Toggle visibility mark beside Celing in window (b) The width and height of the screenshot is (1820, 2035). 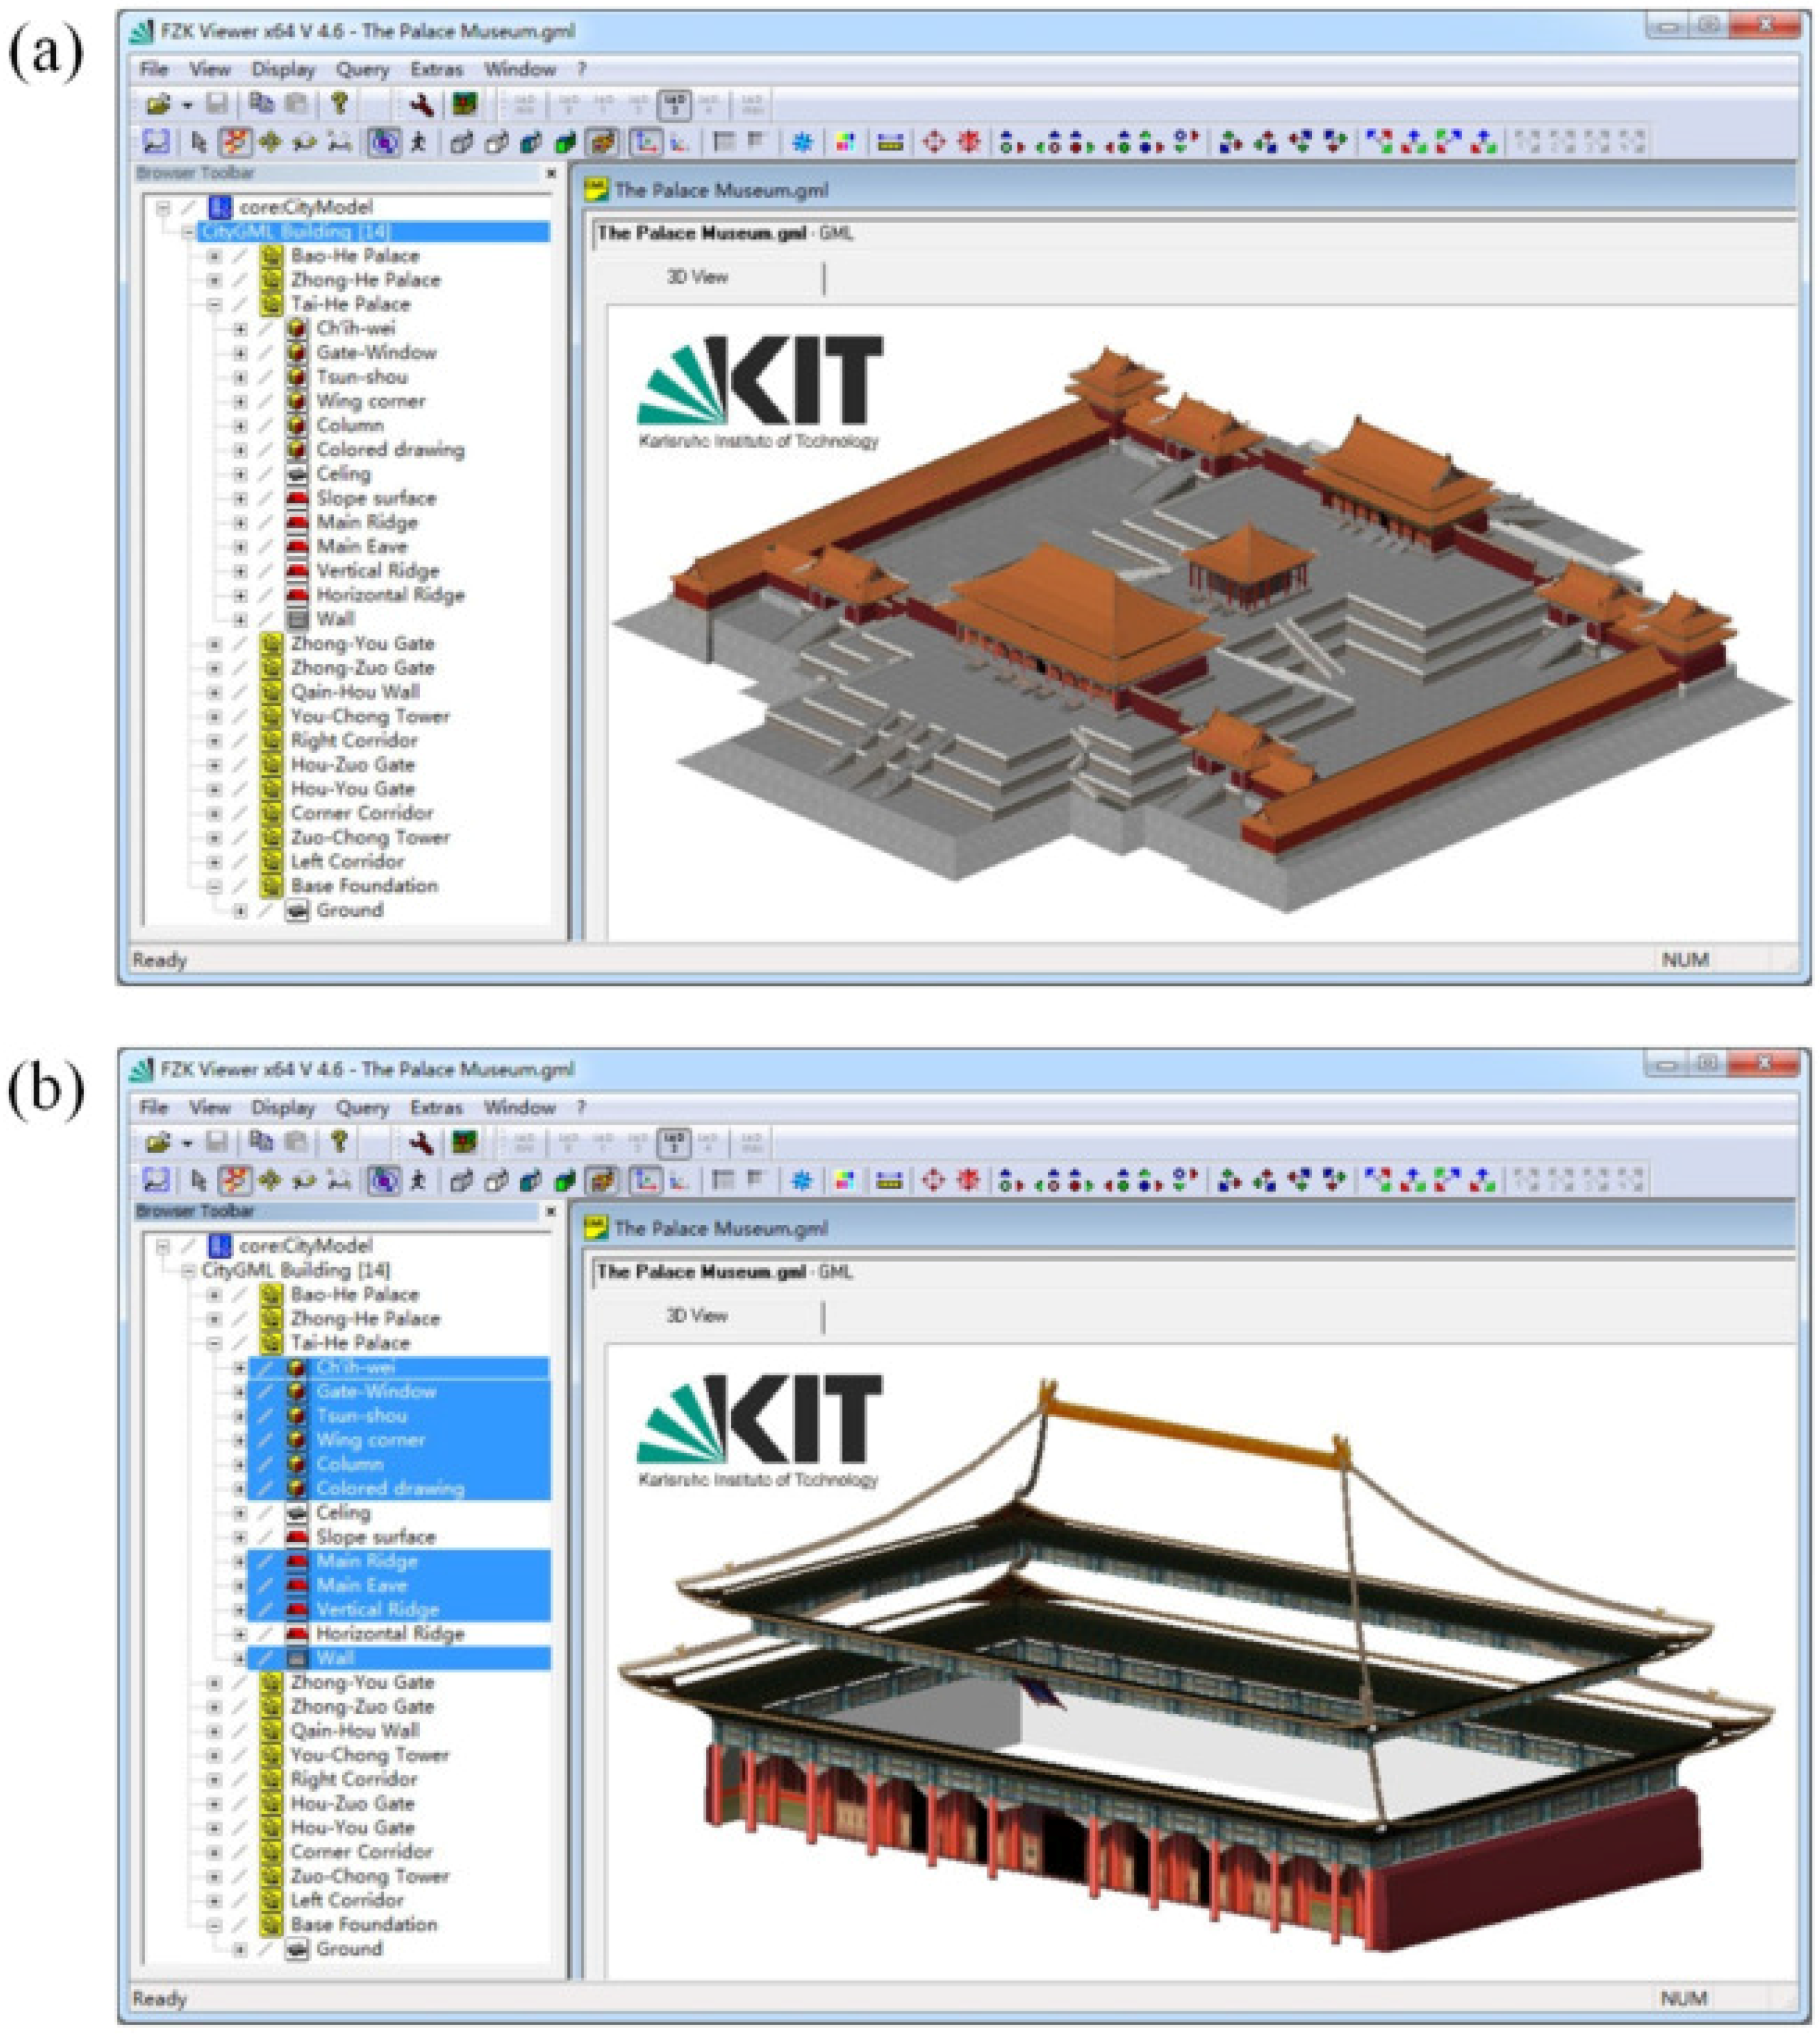point(266,1513)
